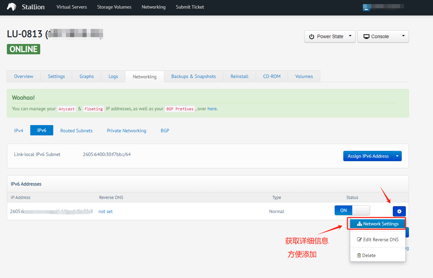Open the BGP sub-tab
This screenshot has height=278, width=433.
coord(165,131)
